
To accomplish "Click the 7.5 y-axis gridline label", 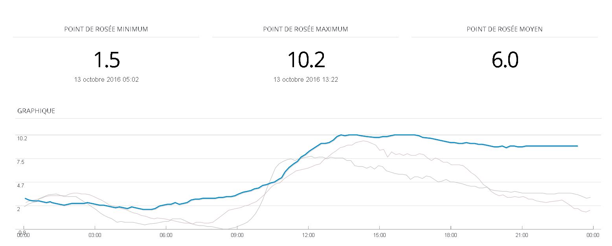I will point(20,162).
